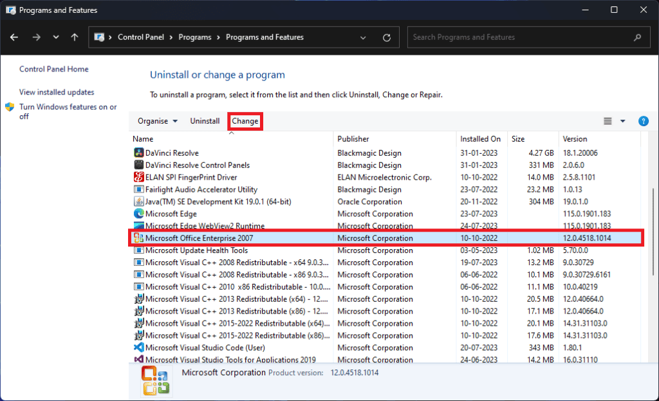Screen dimensions: 659x401
Task: Click the Refresh icon in the address bar
Action: [x=387, y=37]
